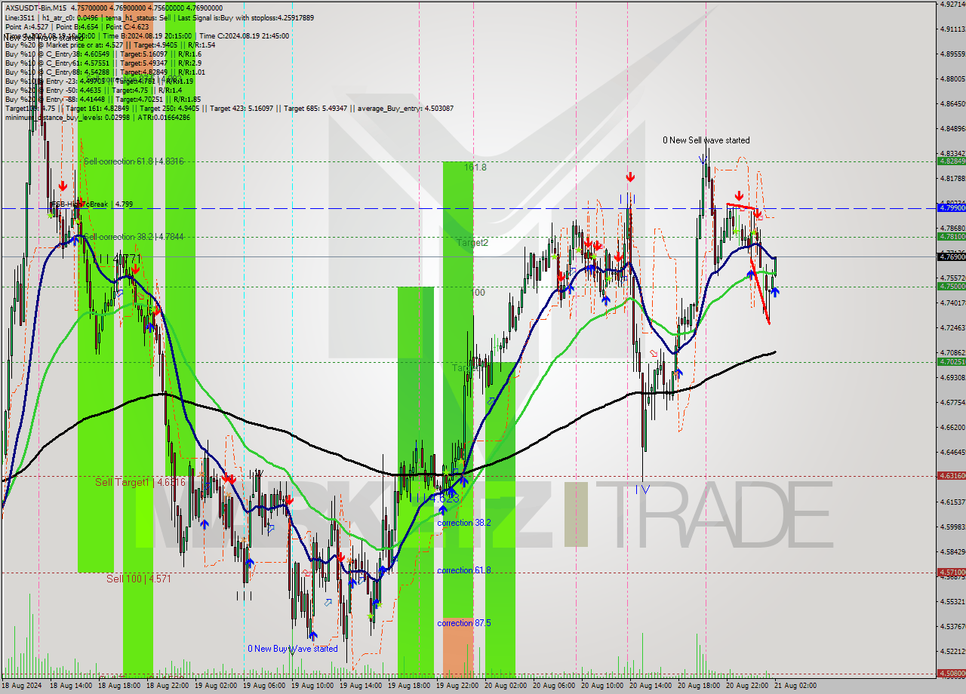Screen dimensions: 966x694
Task: Click the '18 Aug 22:00' time axis label
Action: [169, 686]
